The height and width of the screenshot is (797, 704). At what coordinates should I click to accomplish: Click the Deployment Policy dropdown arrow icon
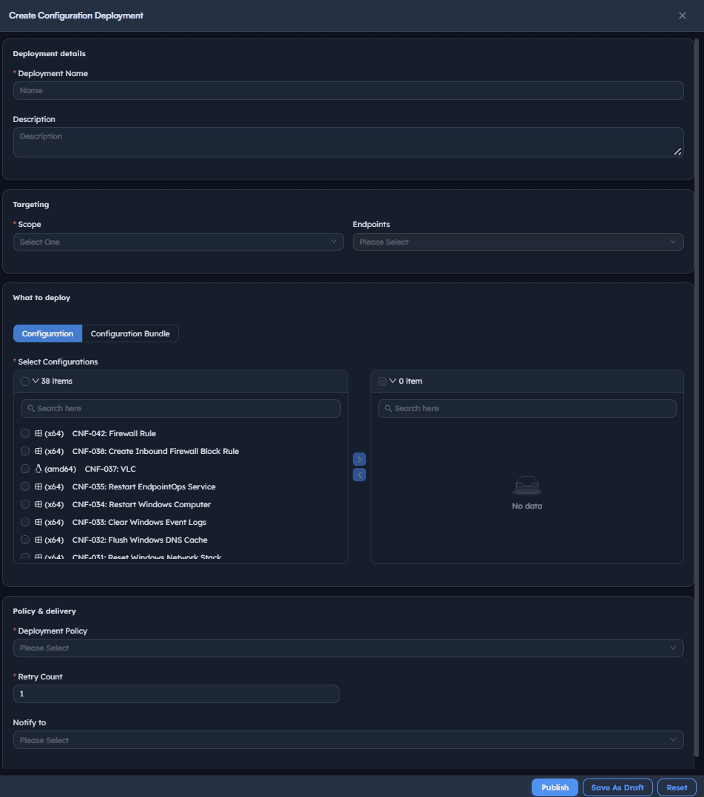click(673, 648)
